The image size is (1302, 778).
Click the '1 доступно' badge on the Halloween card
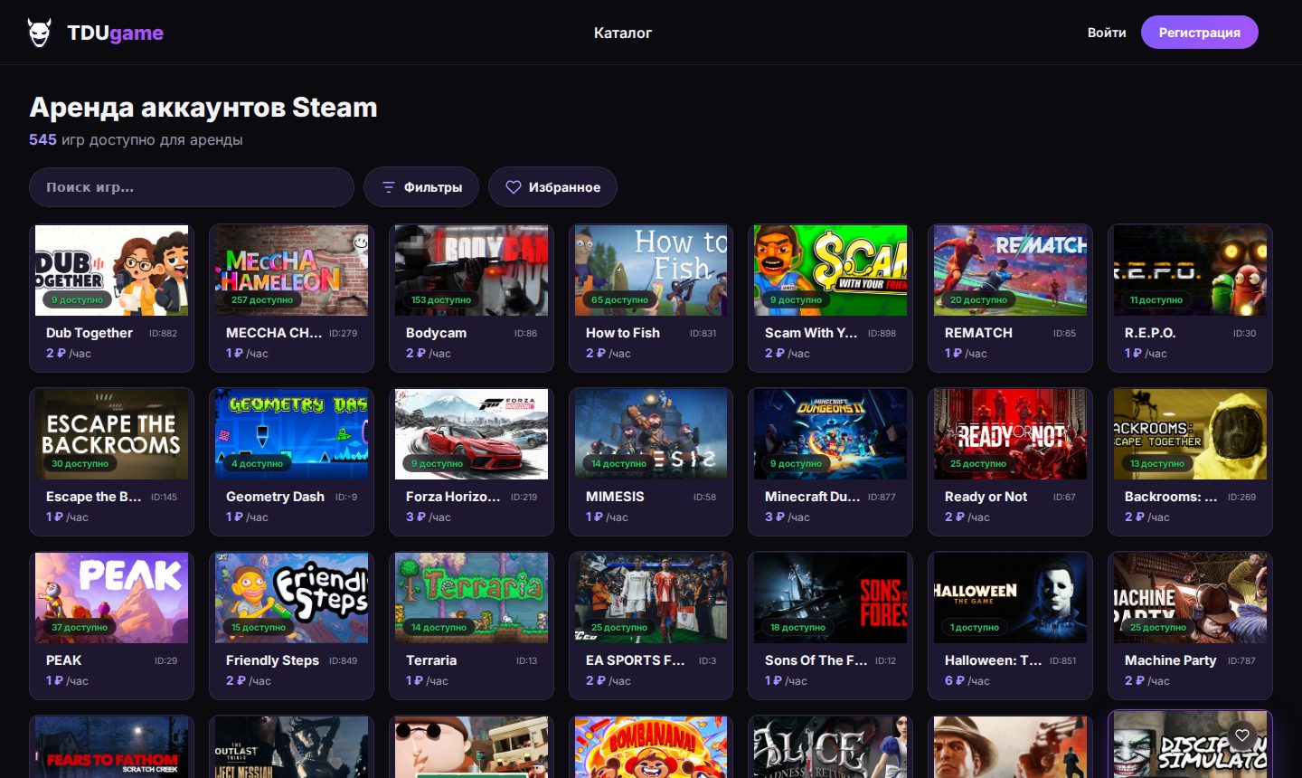point(975,627)
